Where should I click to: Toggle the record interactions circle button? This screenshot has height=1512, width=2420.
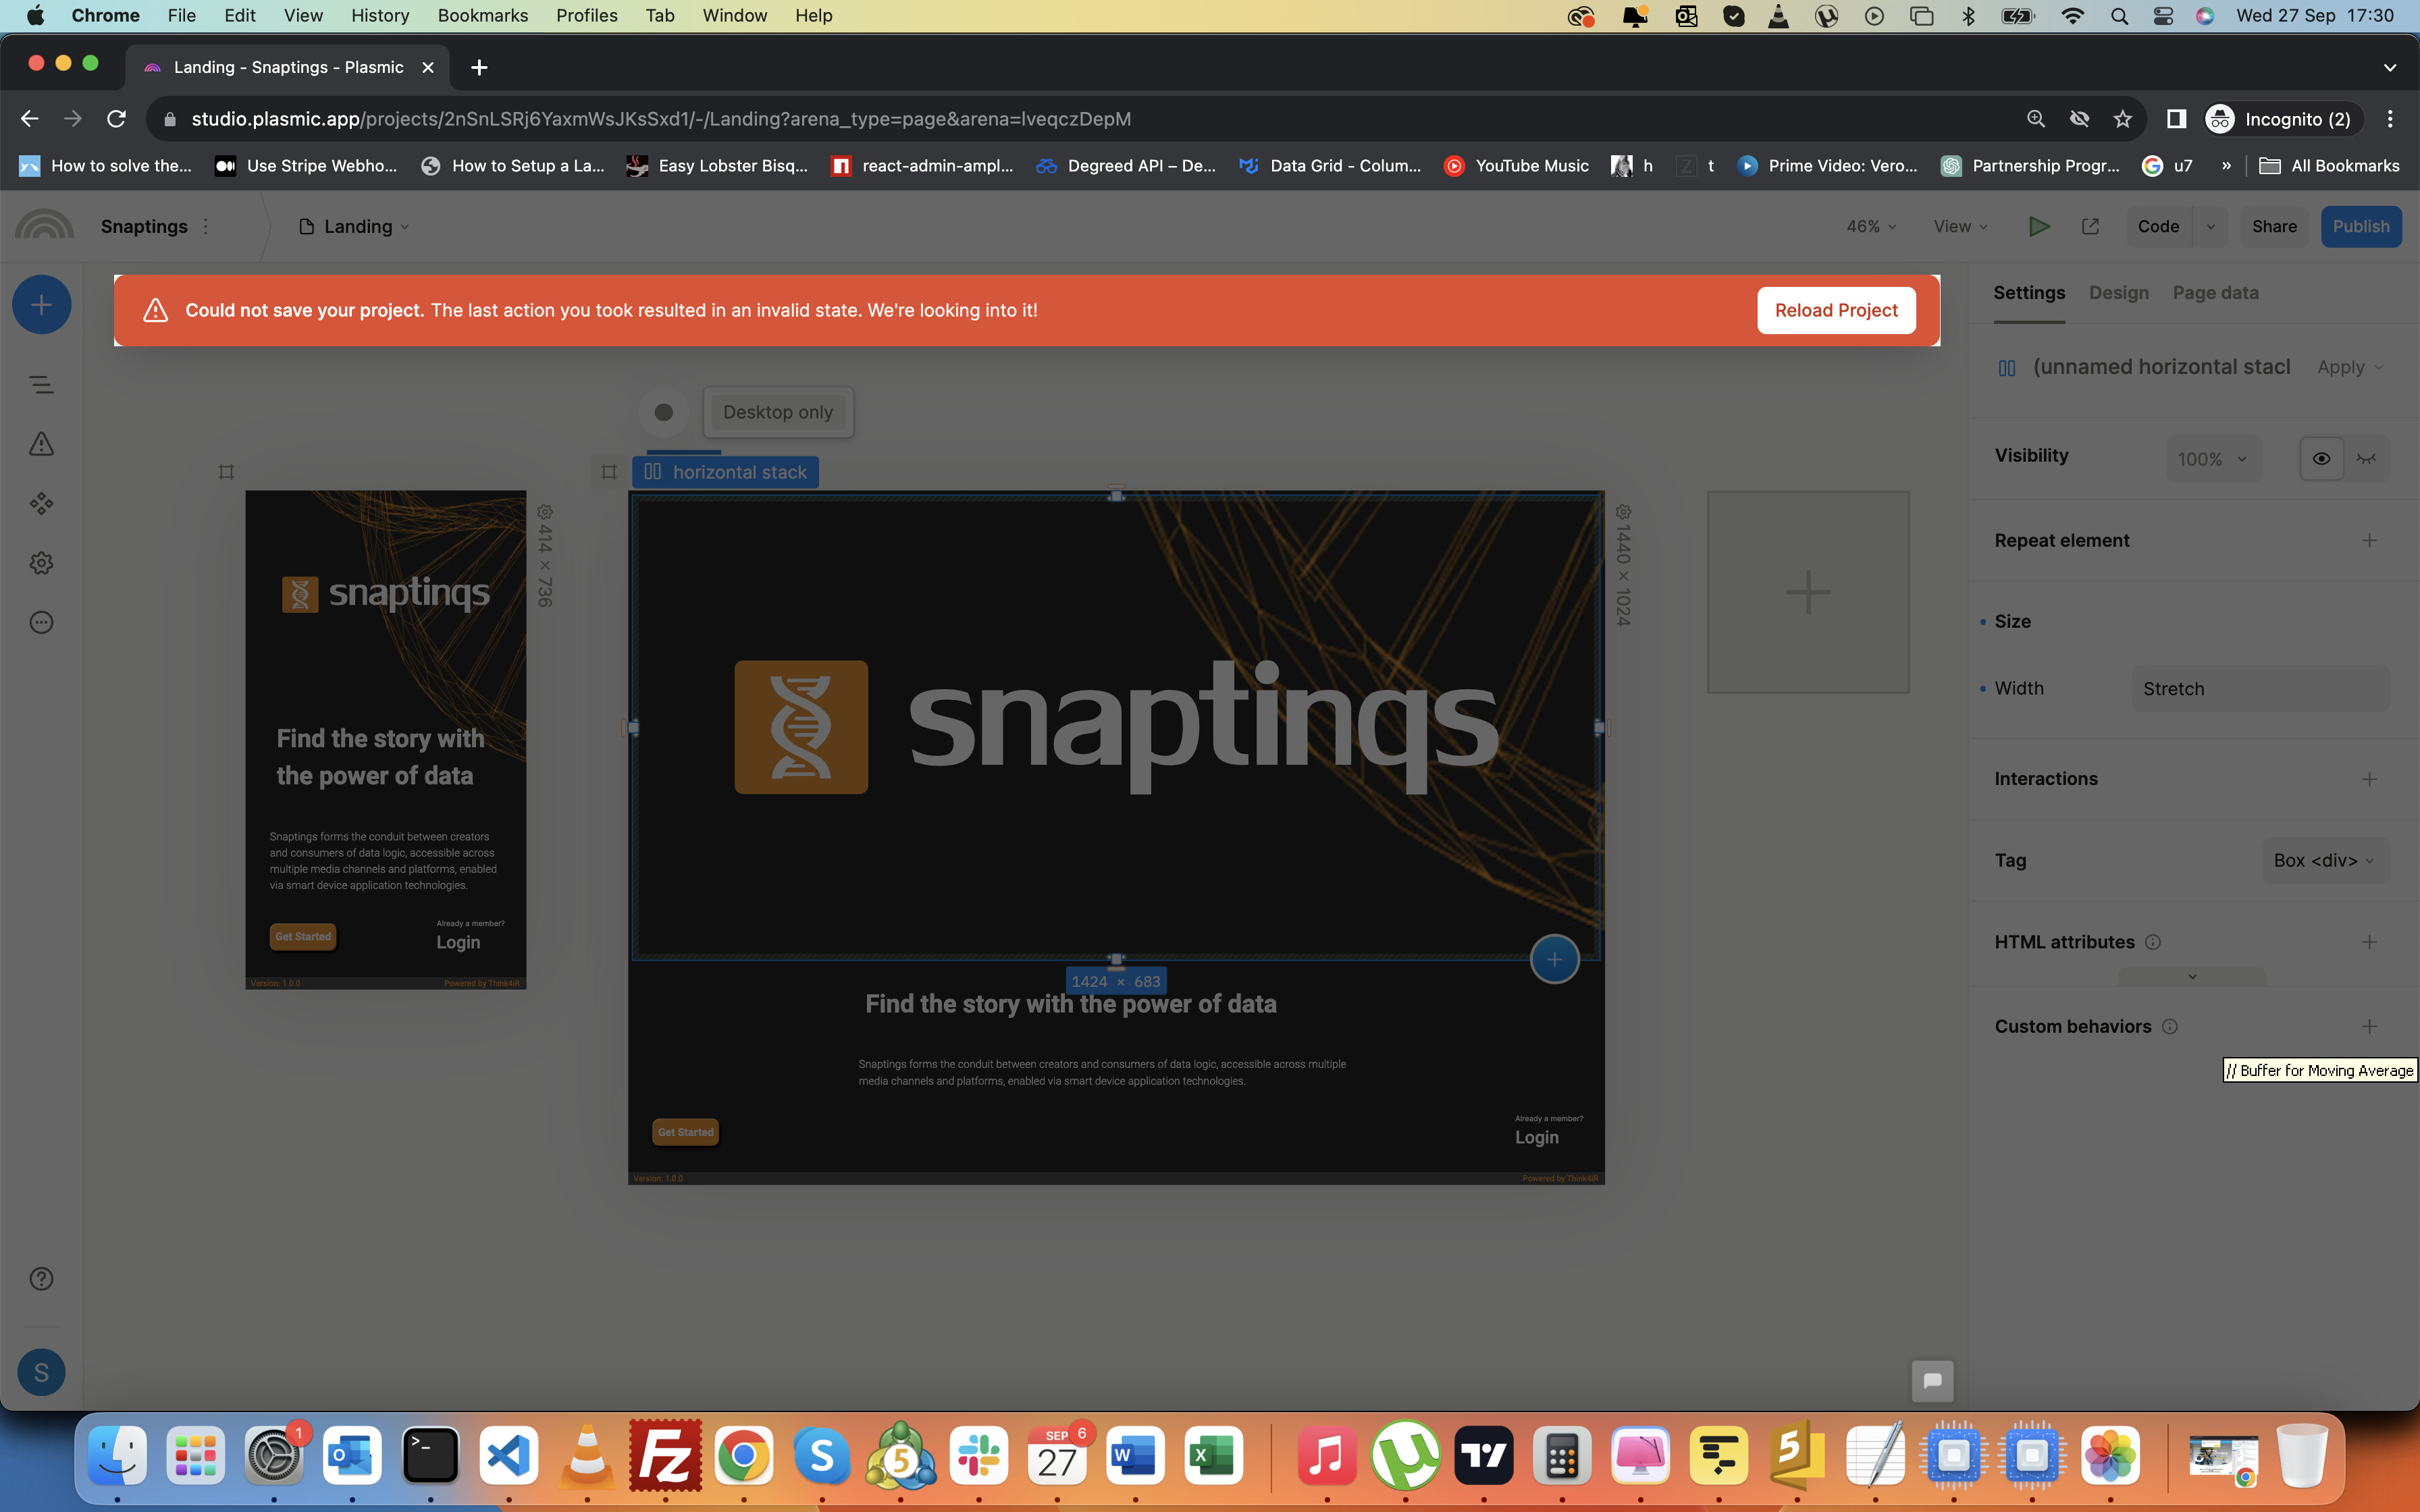click(664, 412)
